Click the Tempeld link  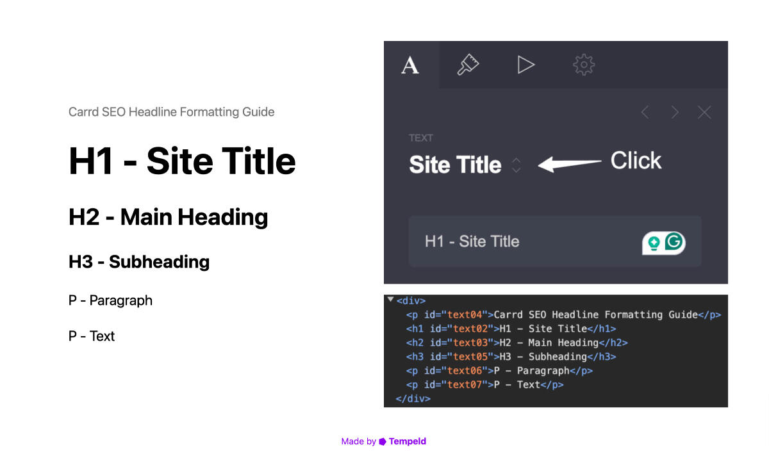(x=408, y=441)
